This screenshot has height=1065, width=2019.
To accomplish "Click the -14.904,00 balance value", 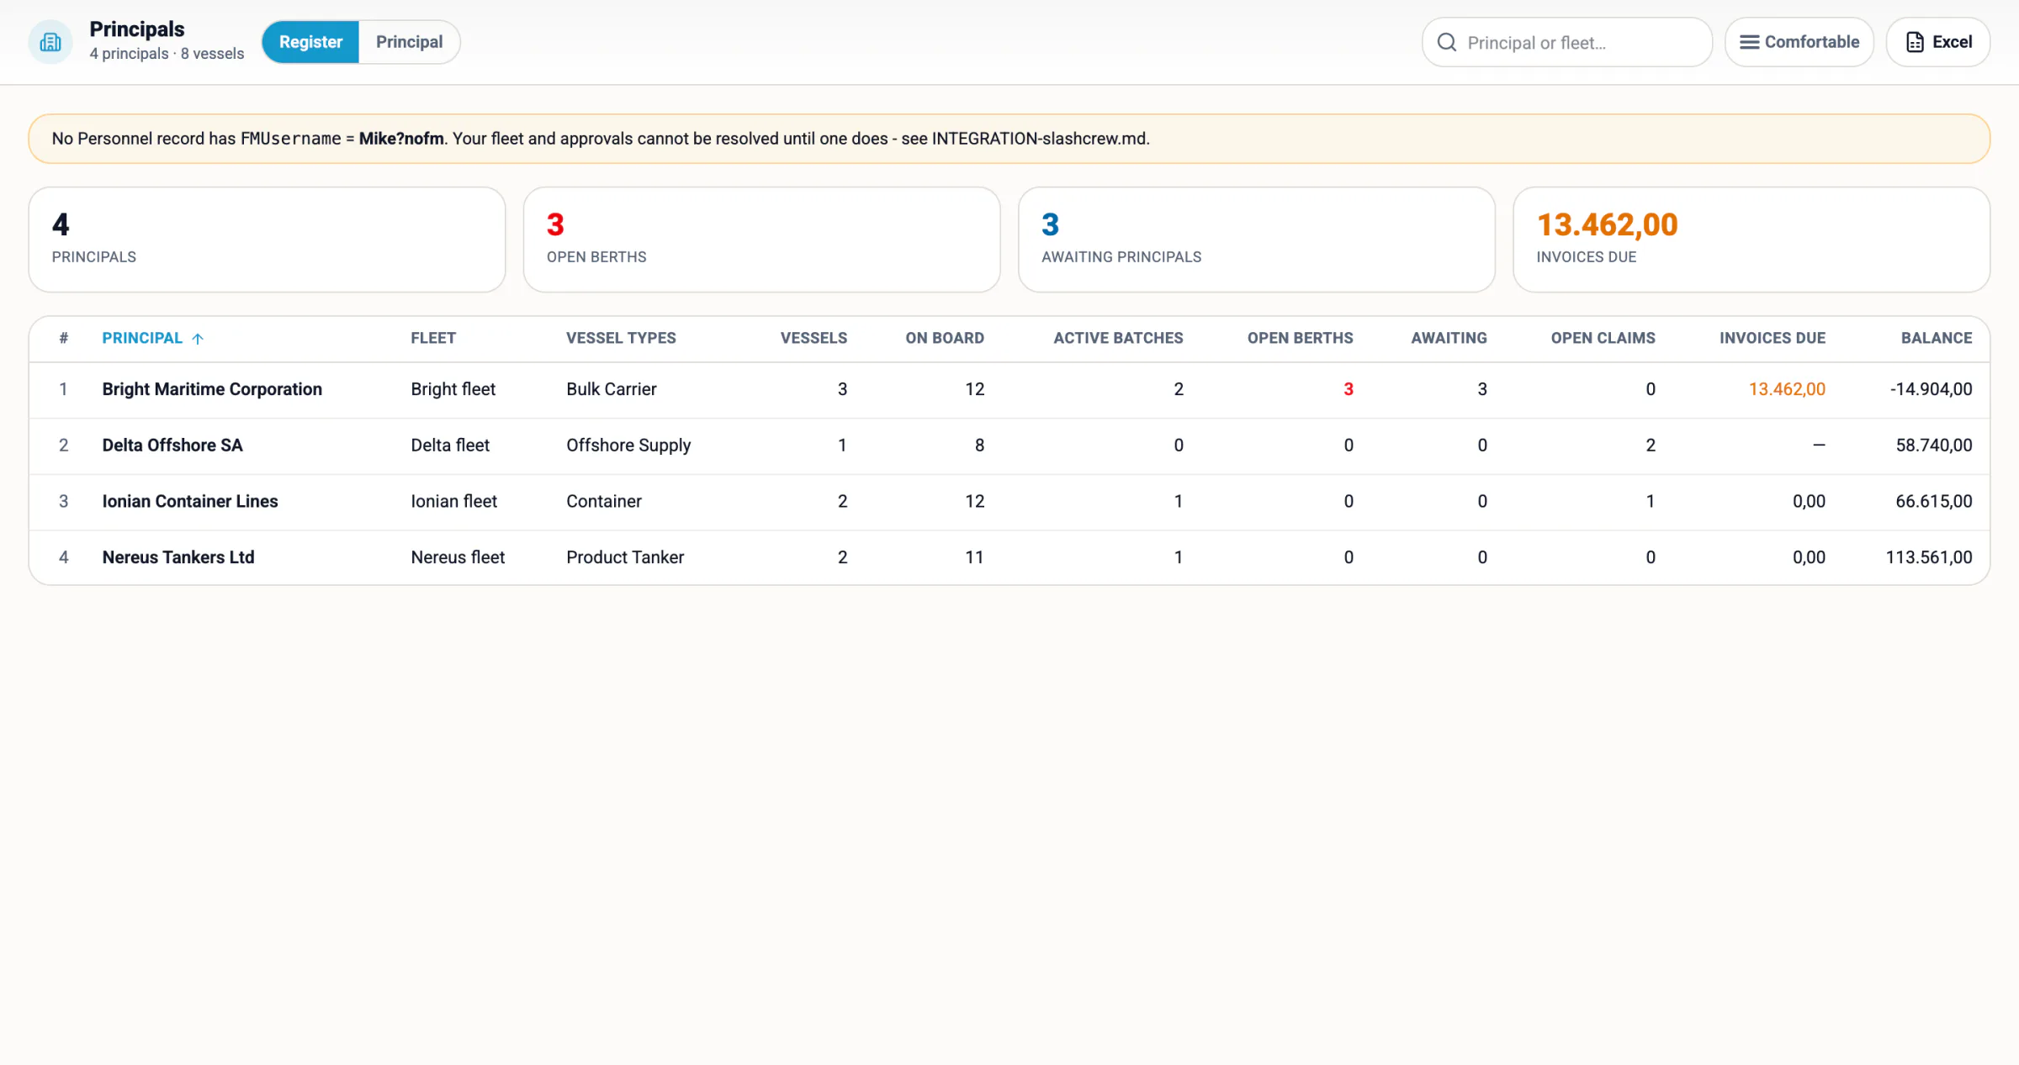I will click(1931, 389).
